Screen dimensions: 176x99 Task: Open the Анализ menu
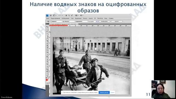coord(90,18)
